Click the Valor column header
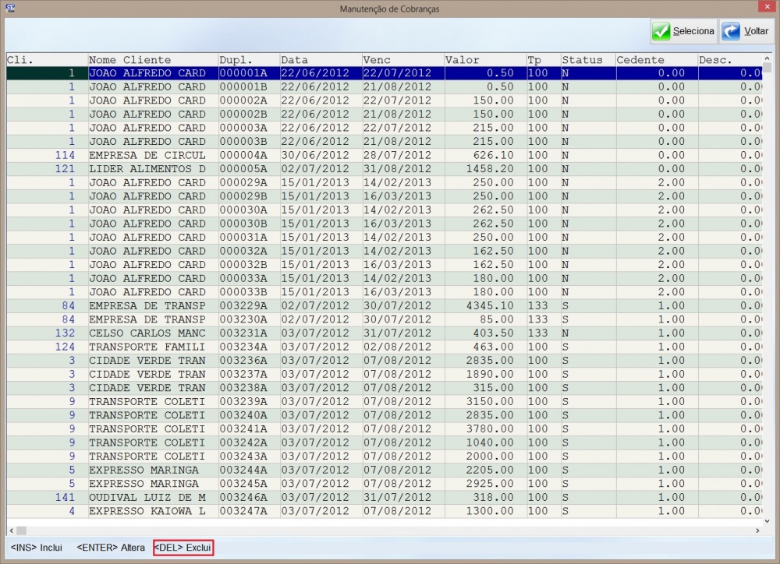This screenshot has width=780, height=564. pyautogui.click(x=484, y=60)
